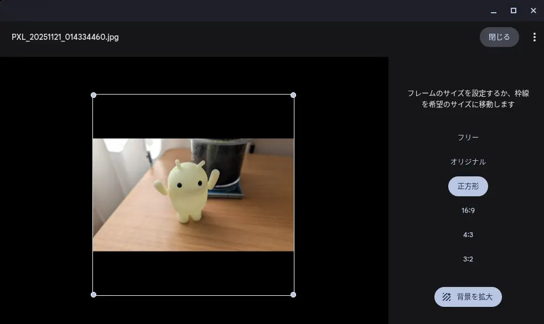This screenshot has height=324, width=544.
Task: Set crop ratio to 16:9
Action: (468, 211)
